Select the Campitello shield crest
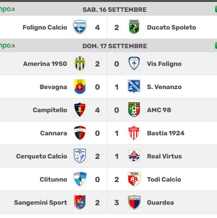 click(80, 110)
